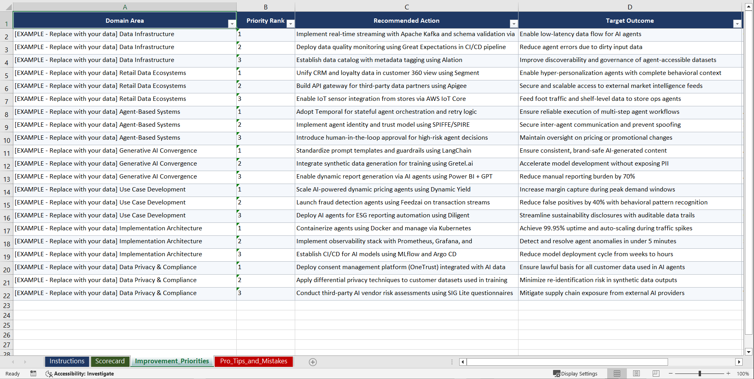
Task: Open the Recommended Action filter dropdown
Action: (x=514, y=24)
